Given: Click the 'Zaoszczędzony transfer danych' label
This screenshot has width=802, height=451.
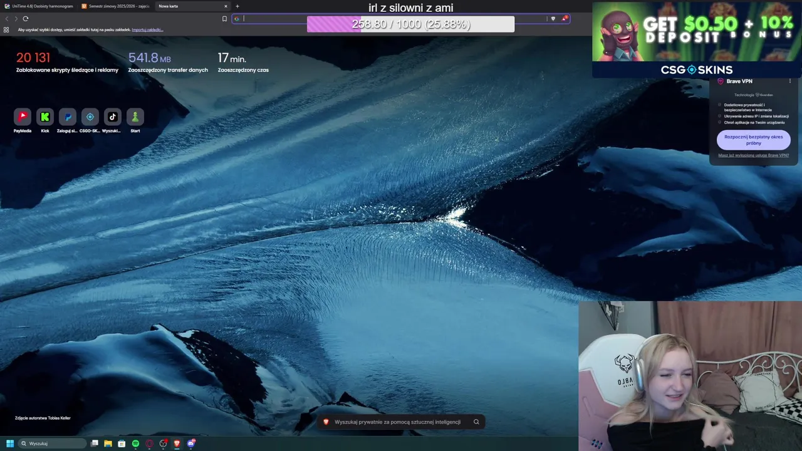Looking at the screenshot, I should point(168,70).
